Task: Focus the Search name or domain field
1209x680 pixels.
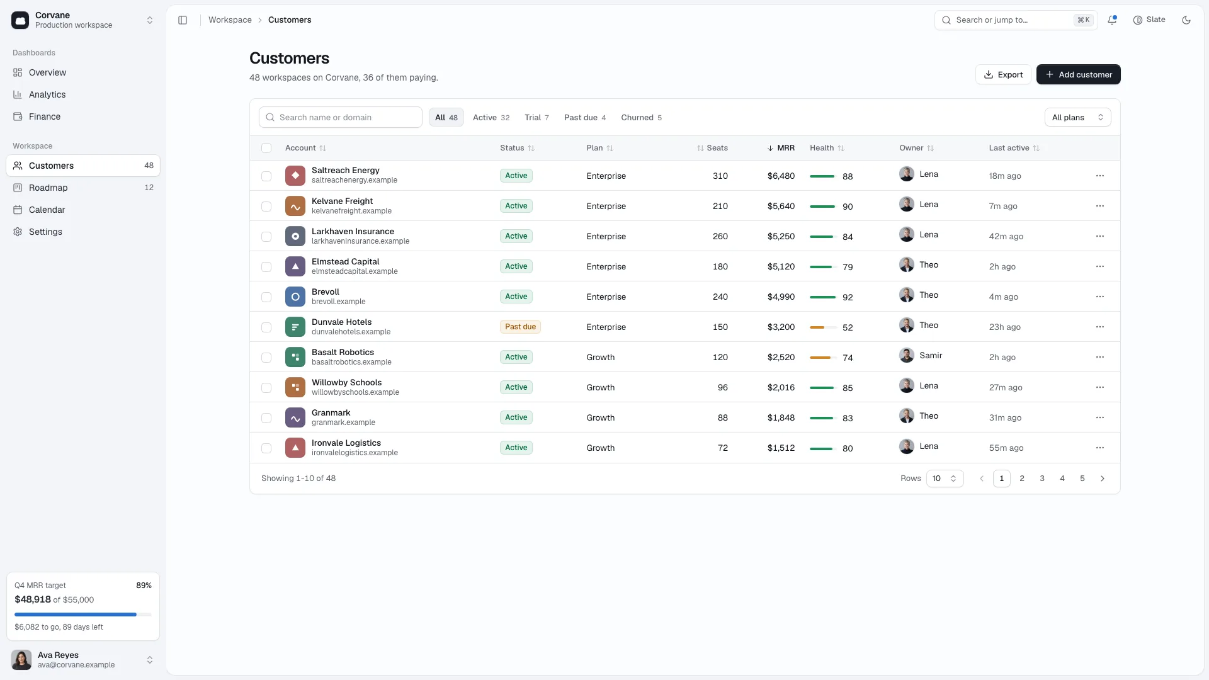Action: [x=340, y=117]
